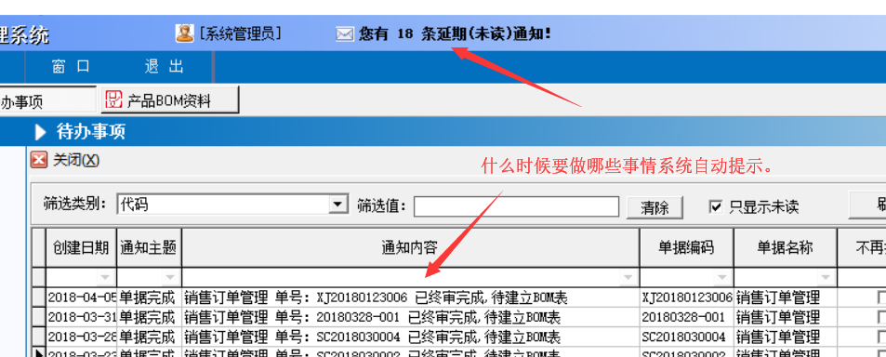The image size is (886, 357).
Task: Click the 产品BOM资料 tab icon
Action: [114, 100]
